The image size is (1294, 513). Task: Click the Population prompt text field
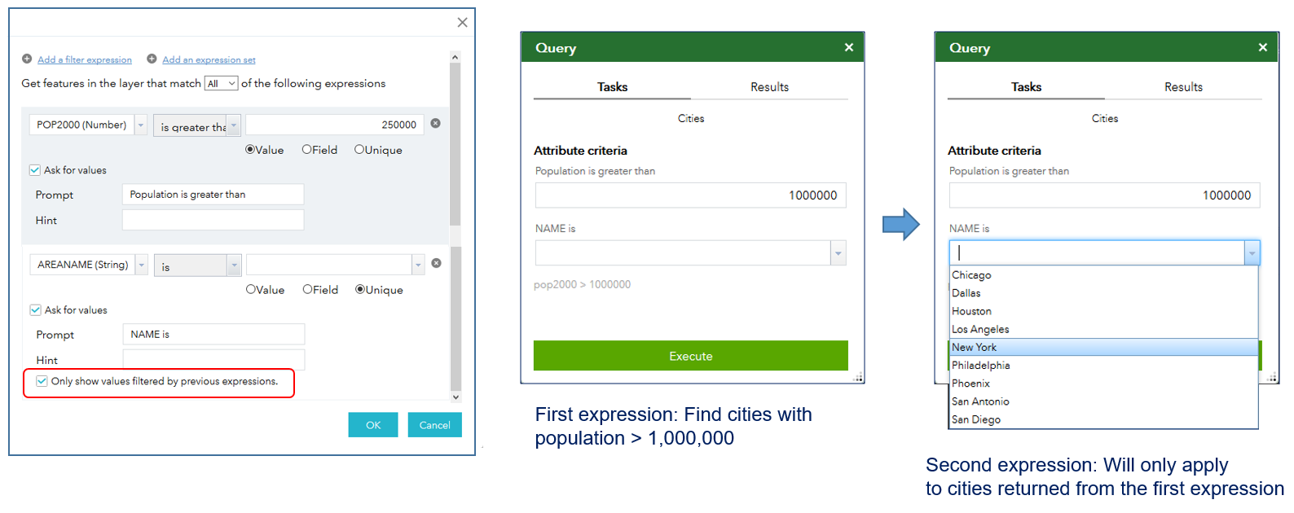tap(213, 195)
